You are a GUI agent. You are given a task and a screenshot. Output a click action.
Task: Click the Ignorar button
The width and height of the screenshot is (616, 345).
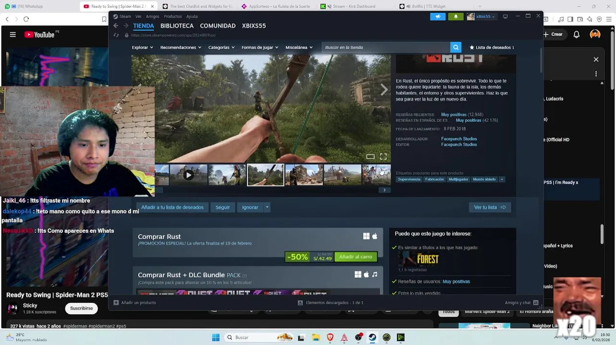click(250, 207)
